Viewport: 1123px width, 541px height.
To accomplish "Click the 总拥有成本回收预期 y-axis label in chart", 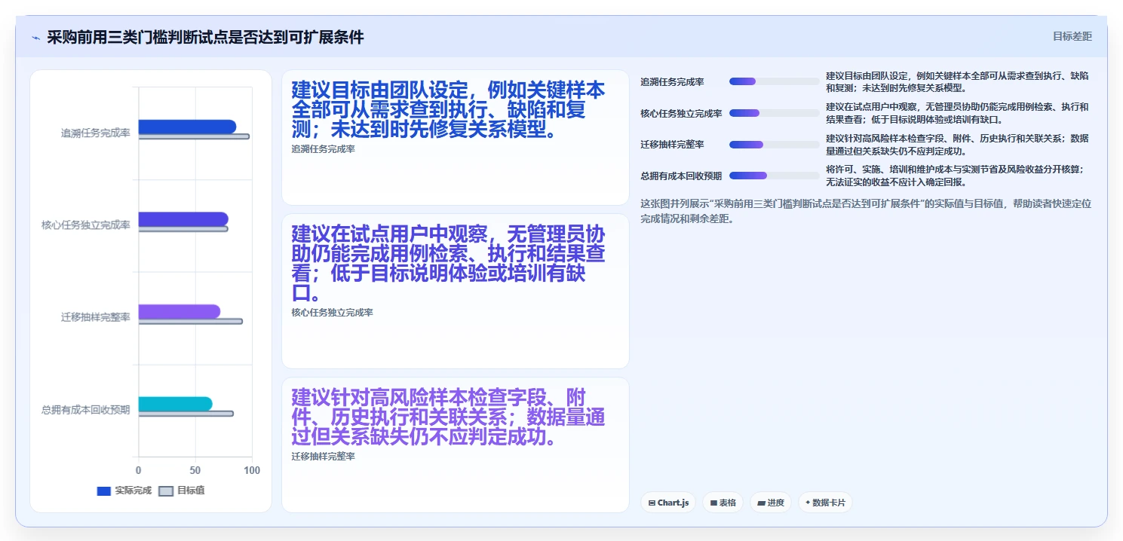I will [x=86, y=410].
